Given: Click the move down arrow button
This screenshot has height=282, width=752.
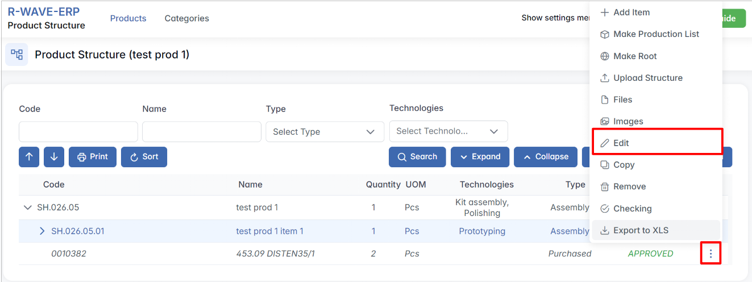Looking at the screenshot, I should 53,157.
